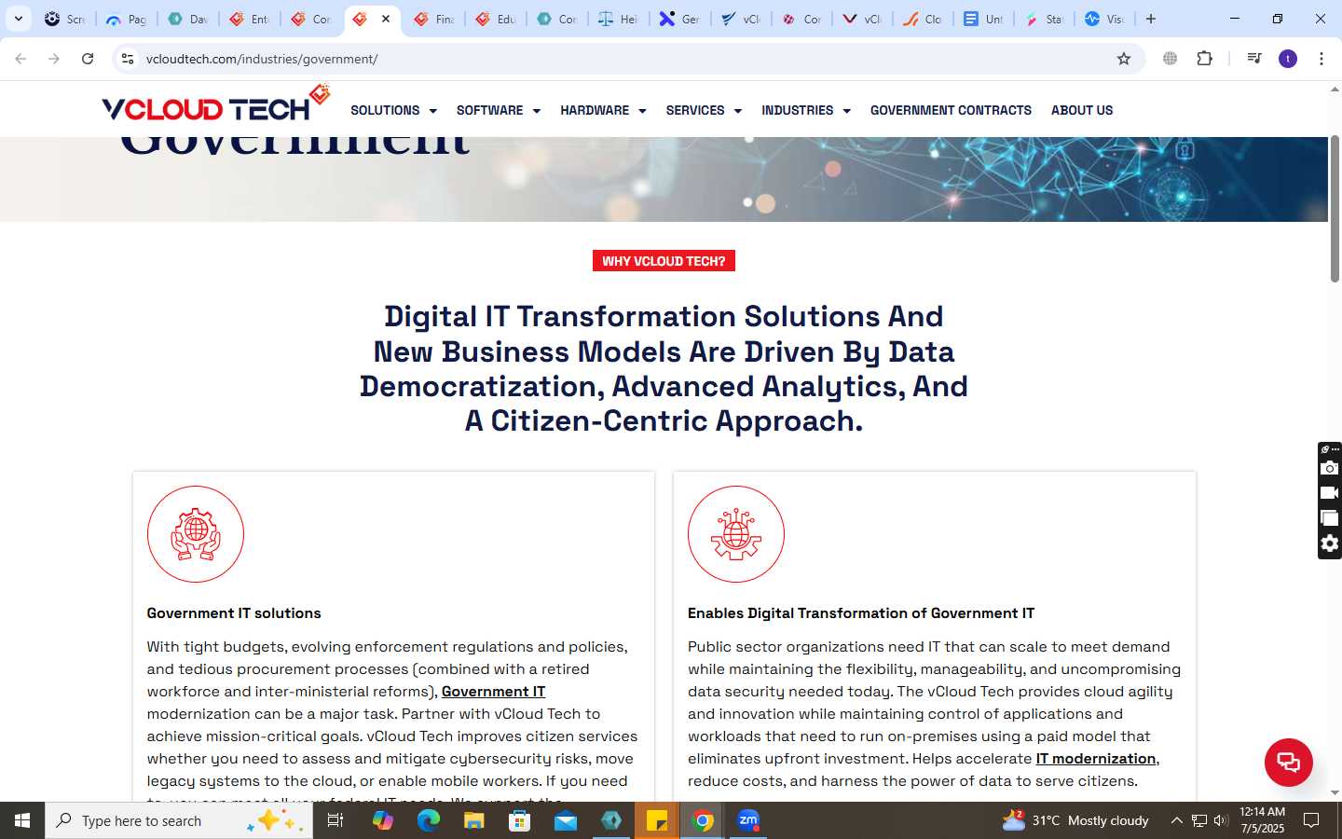Image resolution: width=1342 pixels, height=839 pixels.
Task: Switch to the 'Clo' browser tab
Action: 923,19
